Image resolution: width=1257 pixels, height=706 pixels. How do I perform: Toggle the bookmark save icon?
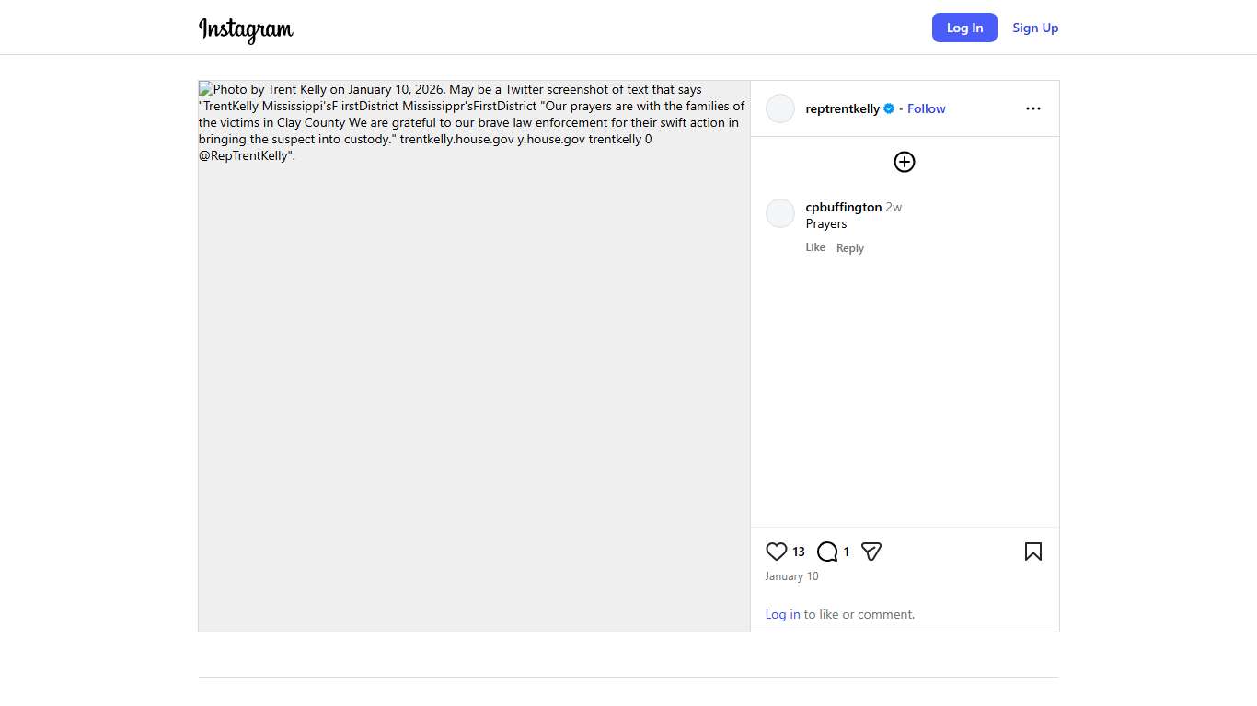point(1032,552)
